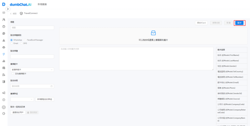This screenshot has height=126, width=250.
Task: Click the greyed 預覽 preview button
Action: pyautogui.click(x=229, y=23)
